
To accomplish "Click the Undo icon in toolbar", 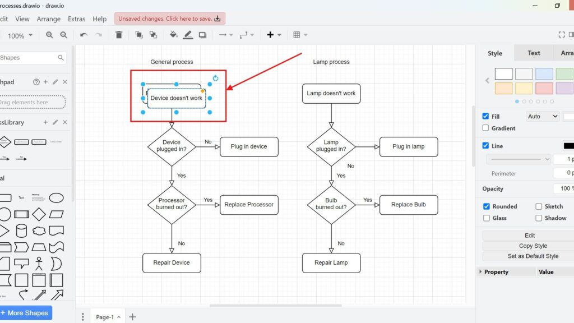I will (84, 35).
